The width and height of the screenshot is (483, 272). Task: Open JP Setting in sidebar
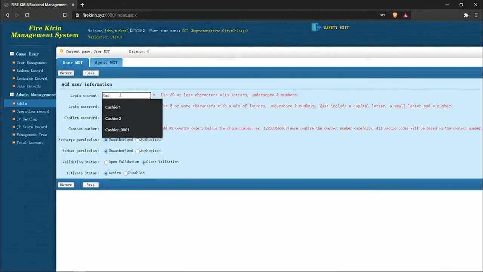[27, 119]
